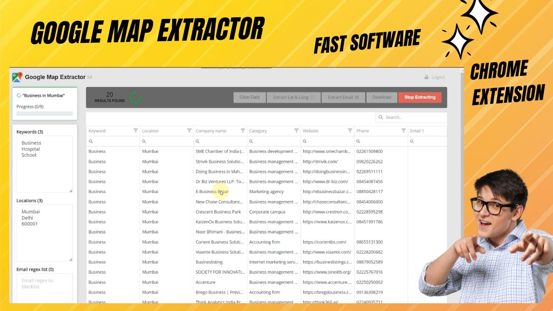Click the Progress (0/9) bar
The width and height of the screenshot is (553, 311).
[x=44, y=114]
